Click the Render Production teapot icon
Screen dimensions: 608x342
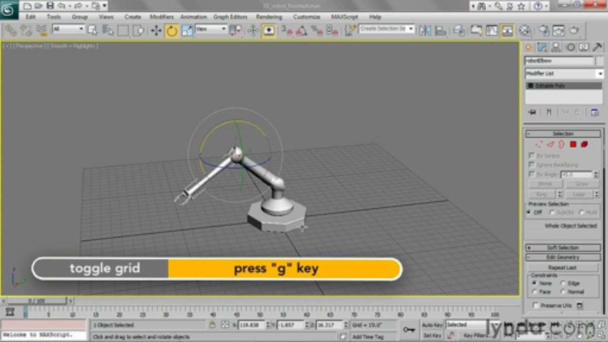click(x=574, y=30)
